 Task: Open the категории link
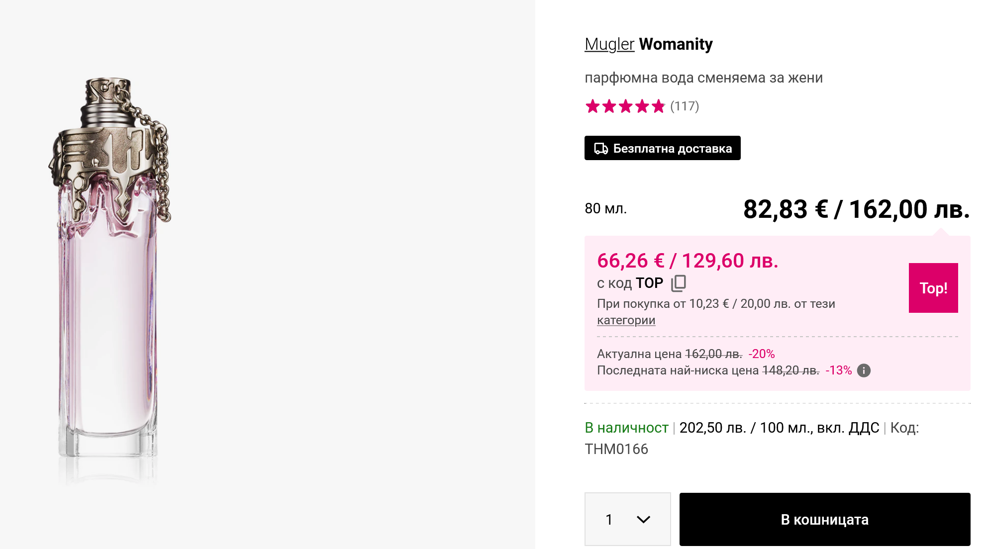(x=626, y=320)
